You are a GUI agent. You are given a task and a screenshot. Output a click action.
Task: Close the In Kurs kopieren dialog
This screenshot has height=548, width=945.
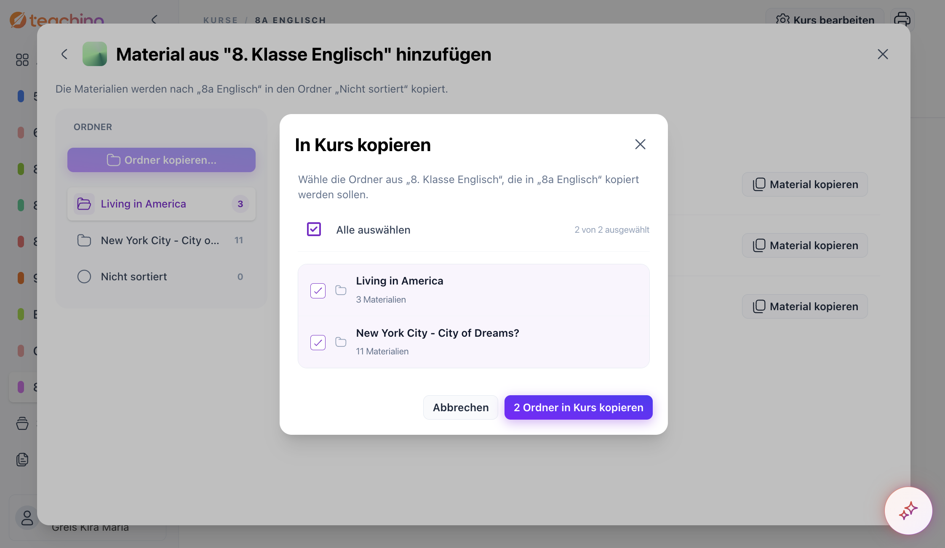click(x=640, y=144)
